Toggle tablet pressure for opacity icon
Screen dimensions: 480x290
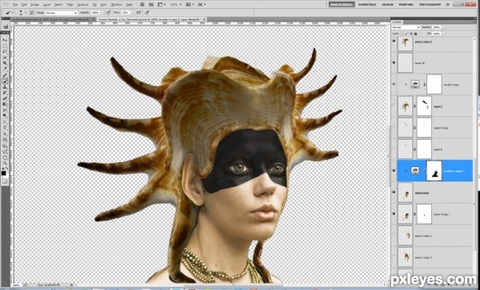click(x=108, y=13)
